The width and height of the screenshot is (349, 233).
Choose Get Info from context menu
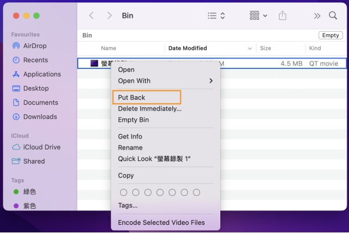click(130, 136)
